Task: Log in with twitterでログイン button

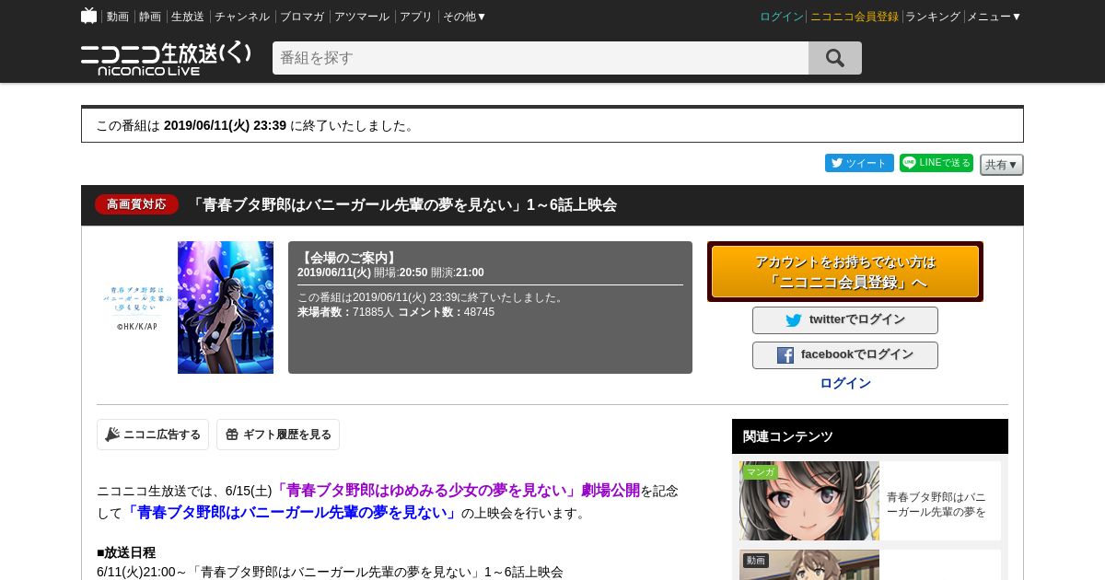Action: click(845, 320)
